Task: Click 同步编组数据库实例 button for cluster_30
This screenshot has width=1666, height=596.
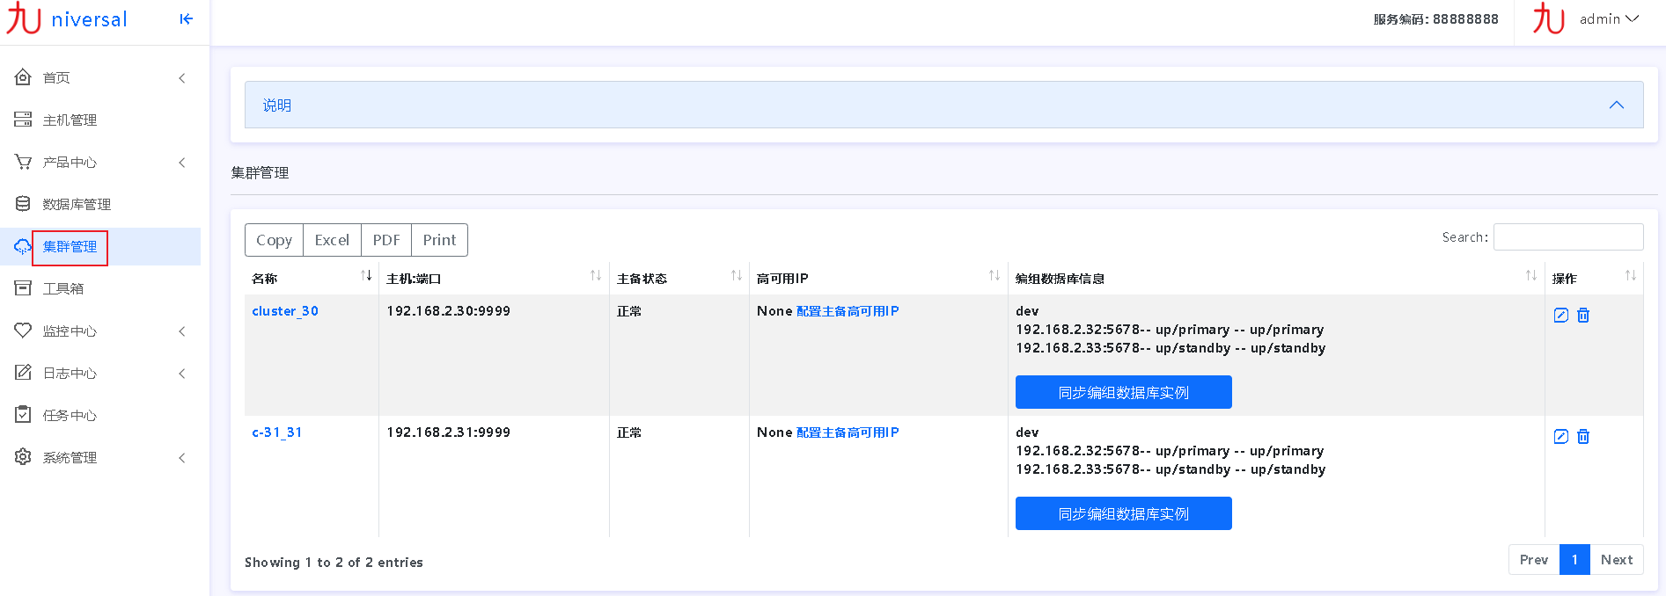Action: [x=1123, y=392]
